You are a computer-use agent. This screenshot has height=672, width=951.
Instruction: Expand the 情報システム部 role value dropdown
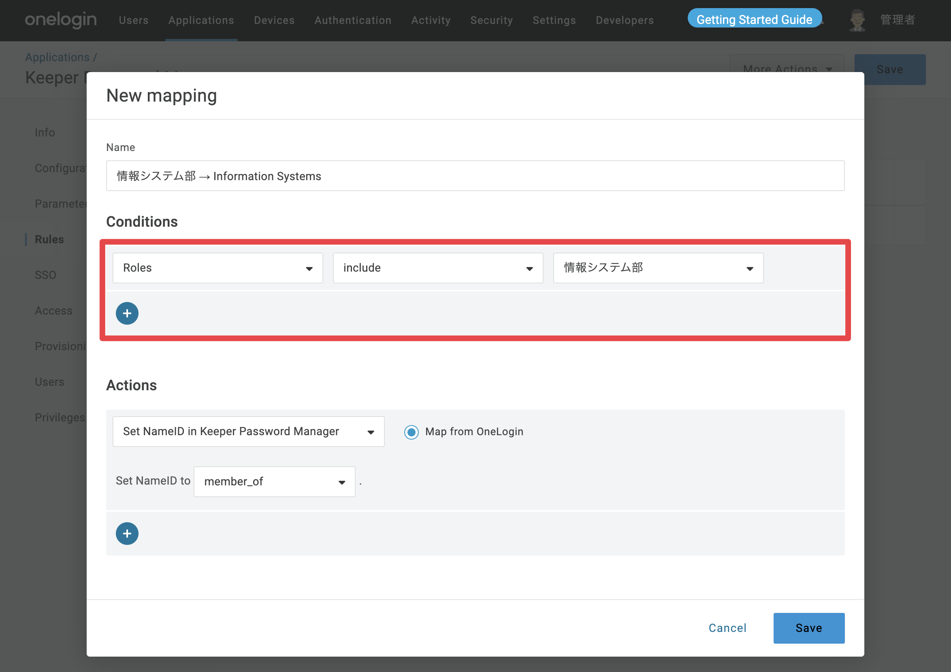(x=659, y=268)
